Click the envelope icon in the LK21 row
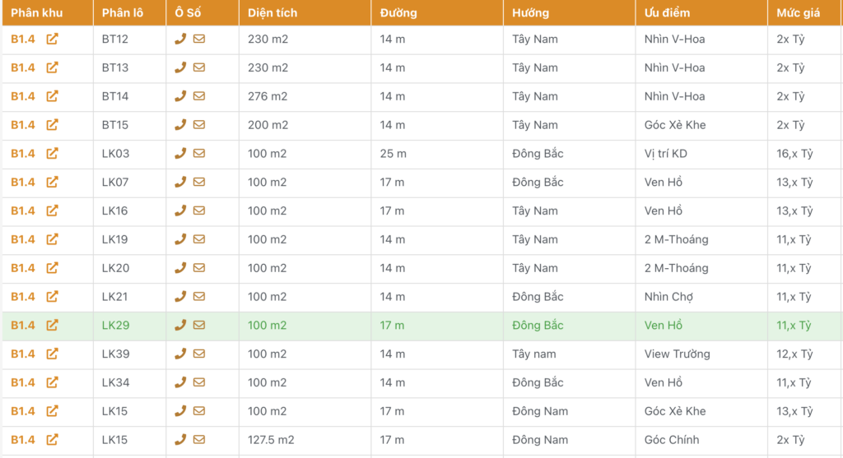 click(199, 296)
